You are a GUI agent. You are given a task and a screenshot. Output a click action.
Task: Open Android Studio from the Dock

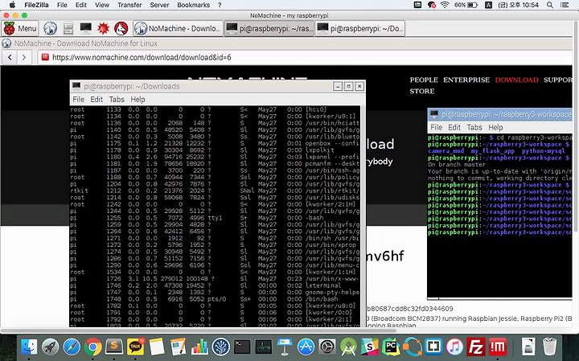(348, 347)
